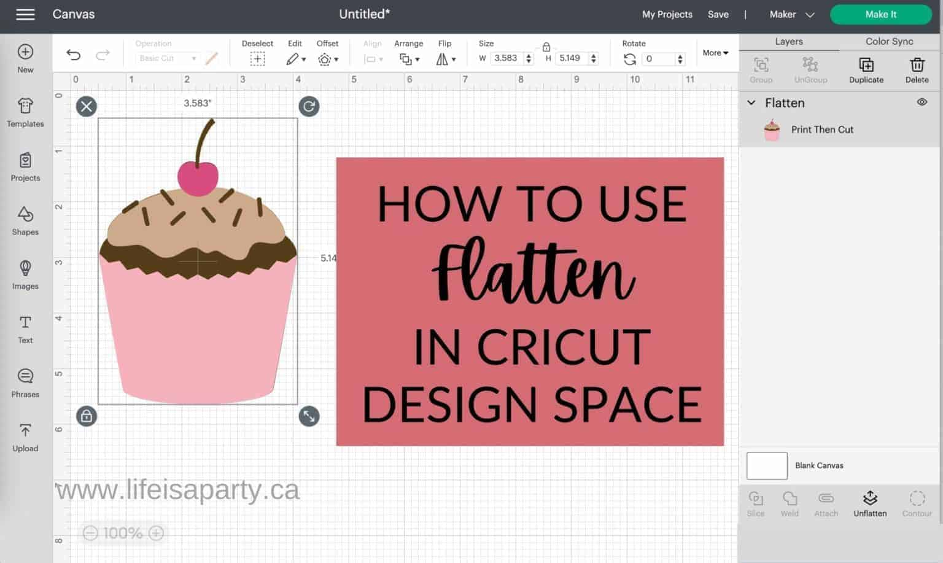This screenshot has height=563, width=943.
Task: Collapse the Flatten layer group
Action: 751,103
